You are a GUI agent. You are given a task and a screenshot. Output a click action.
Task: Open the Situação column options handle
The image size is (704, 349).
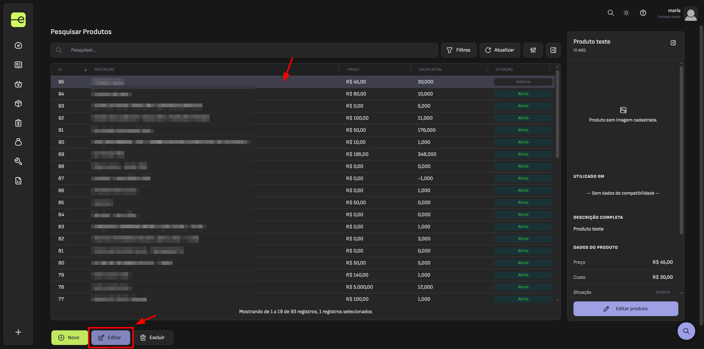550,70
